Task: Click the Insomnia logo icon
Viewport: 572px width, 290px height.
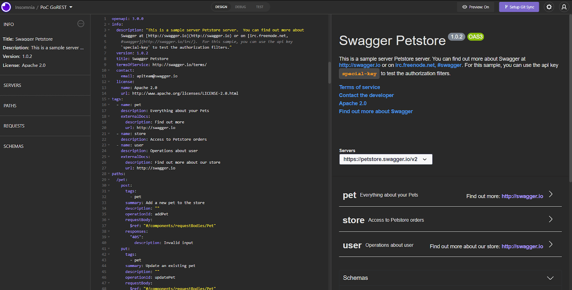Action: click(6, 7)
